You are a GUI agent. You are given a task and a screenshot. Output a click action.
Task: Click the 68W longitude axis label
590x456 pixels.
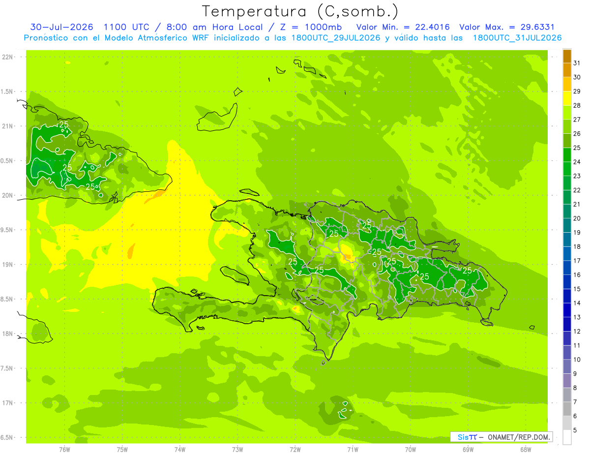[526, 450]
